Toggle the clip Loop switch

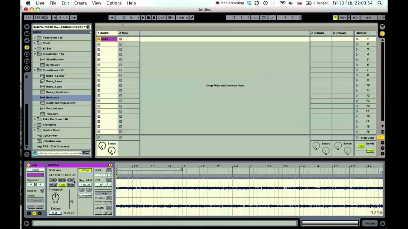click(x=104, y=193)
